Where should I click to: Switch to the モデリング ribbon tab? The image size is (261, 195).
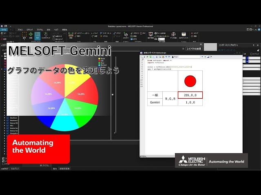pos(30,30)
